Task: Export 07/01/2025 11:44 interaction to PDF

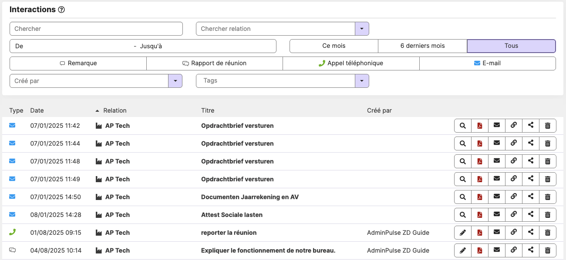Action: (480, 143)
